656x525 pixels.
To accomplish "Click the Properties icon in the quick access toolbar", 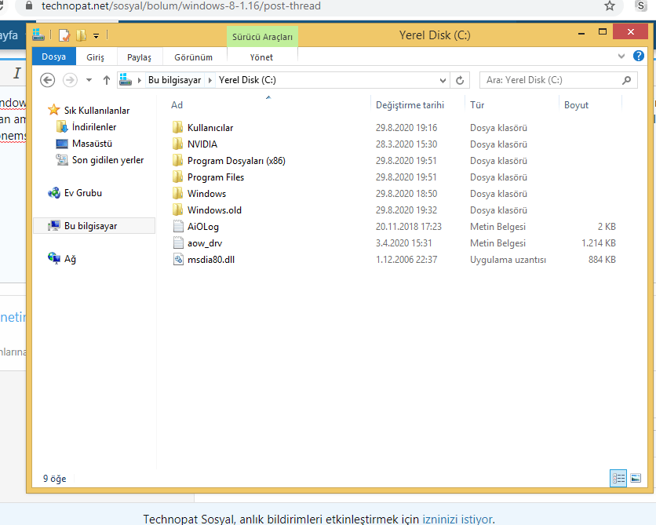I will coord(64,35).
